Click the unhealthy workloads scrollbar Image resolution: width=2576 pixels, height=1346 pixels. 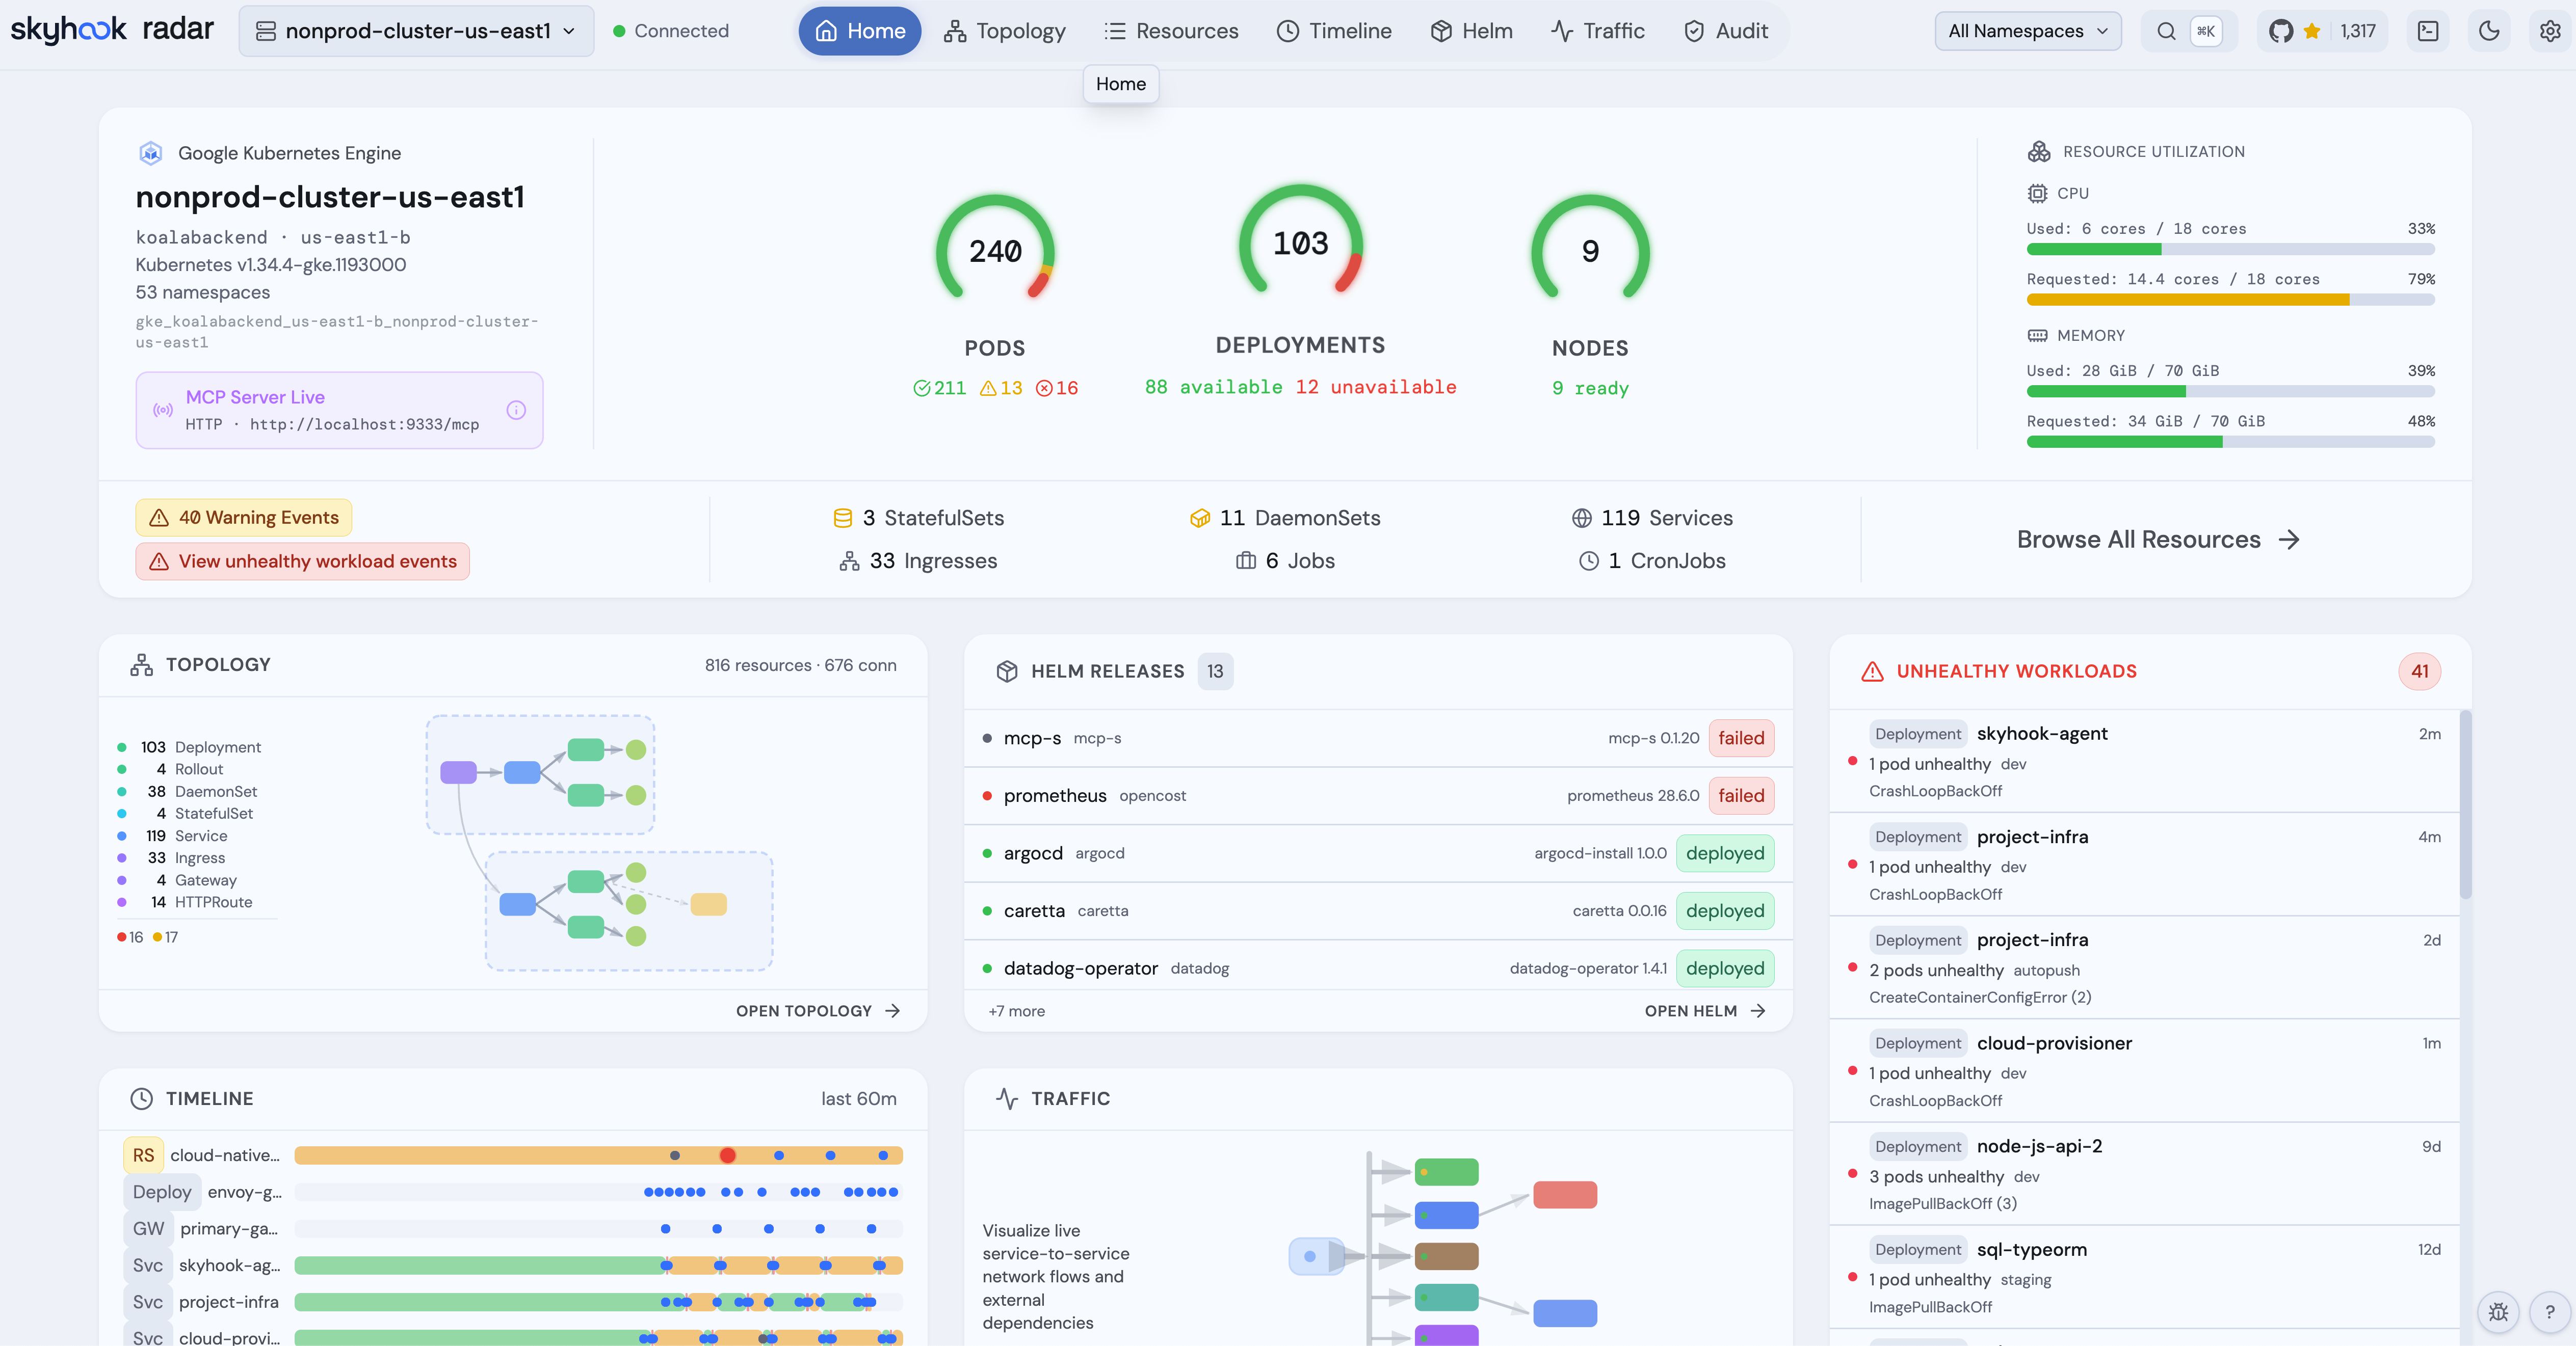tap(2465, 804)
